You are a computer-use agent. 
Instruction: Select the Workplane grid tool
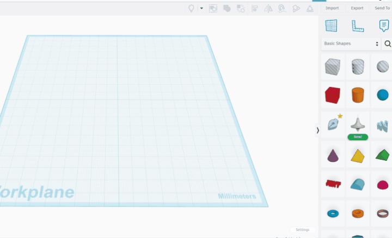[x=331, y=26]
